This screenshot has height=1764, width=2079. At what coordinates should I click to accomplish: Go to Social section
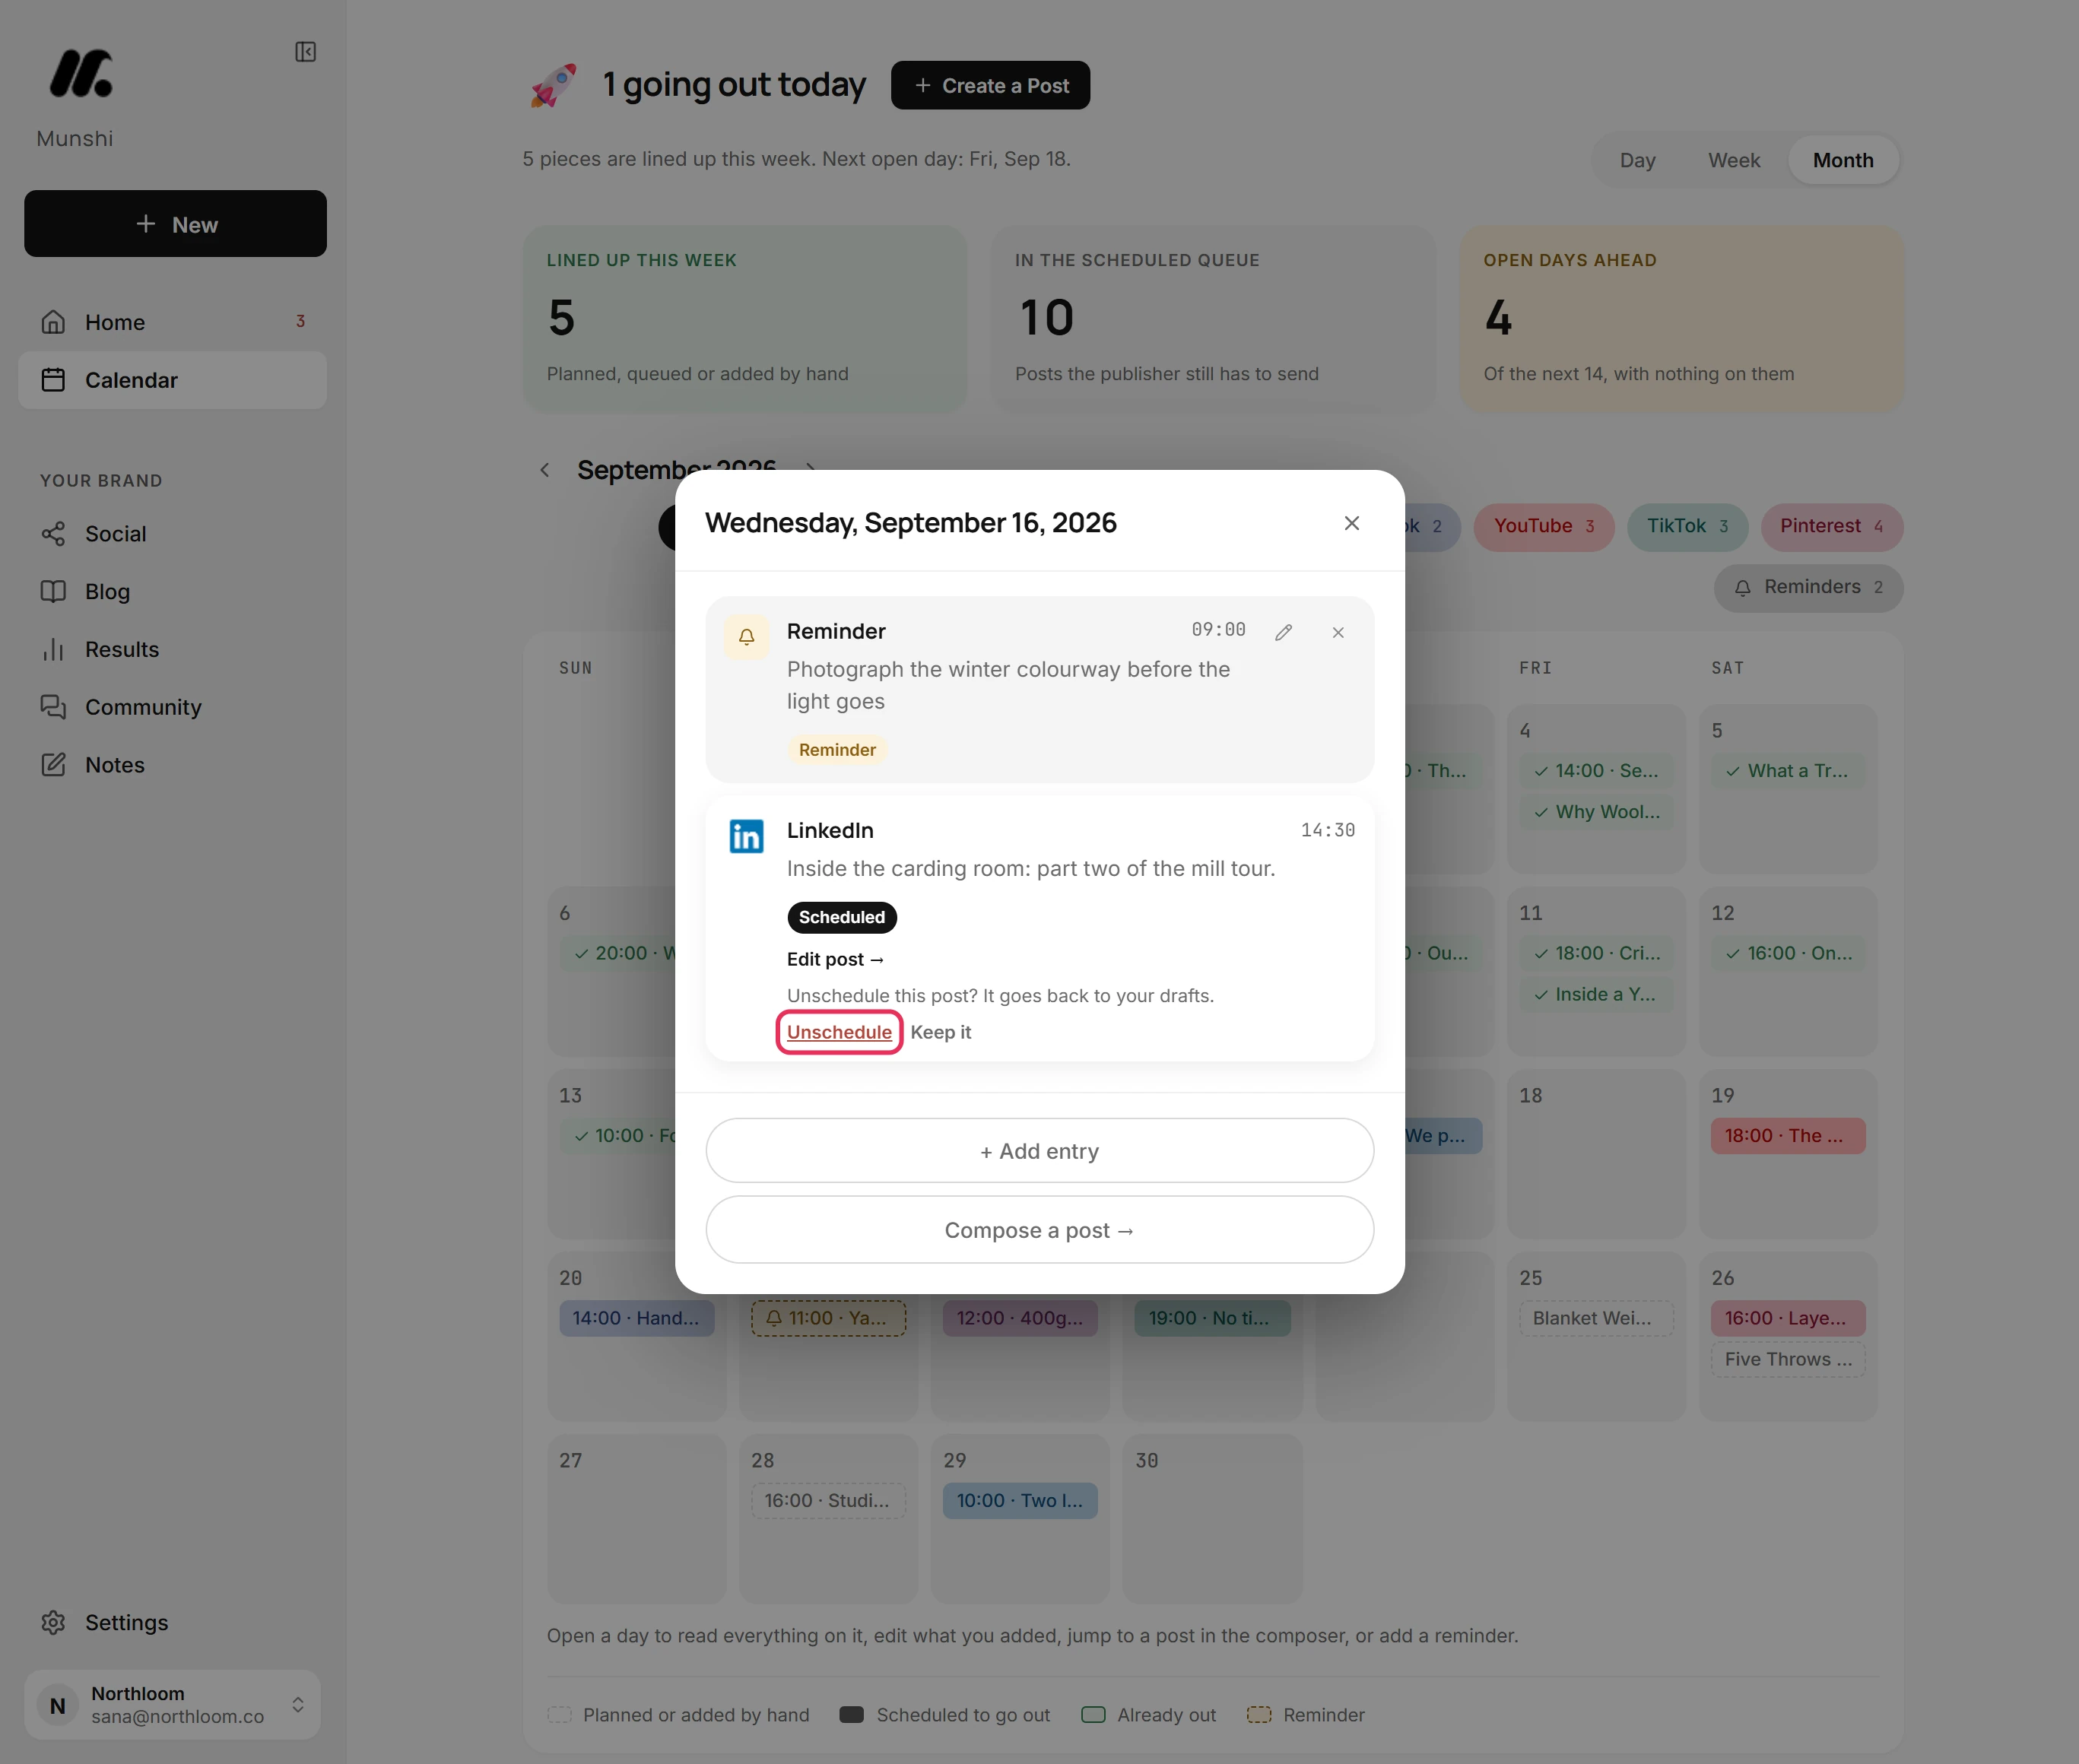[x=172, y=534]
